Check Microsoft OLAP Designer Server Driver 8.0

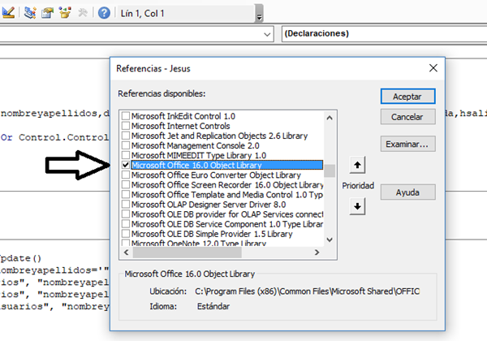point(126,205)
